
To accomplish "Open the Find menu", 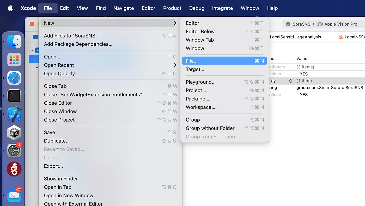I will (x=101, y=8).
